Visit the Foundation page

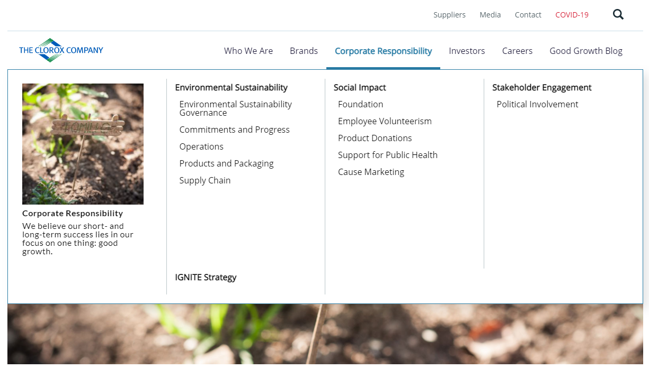[360, 104]
